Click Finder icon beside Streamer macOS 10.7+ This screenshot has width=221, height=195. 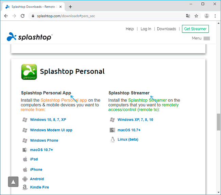112,130
